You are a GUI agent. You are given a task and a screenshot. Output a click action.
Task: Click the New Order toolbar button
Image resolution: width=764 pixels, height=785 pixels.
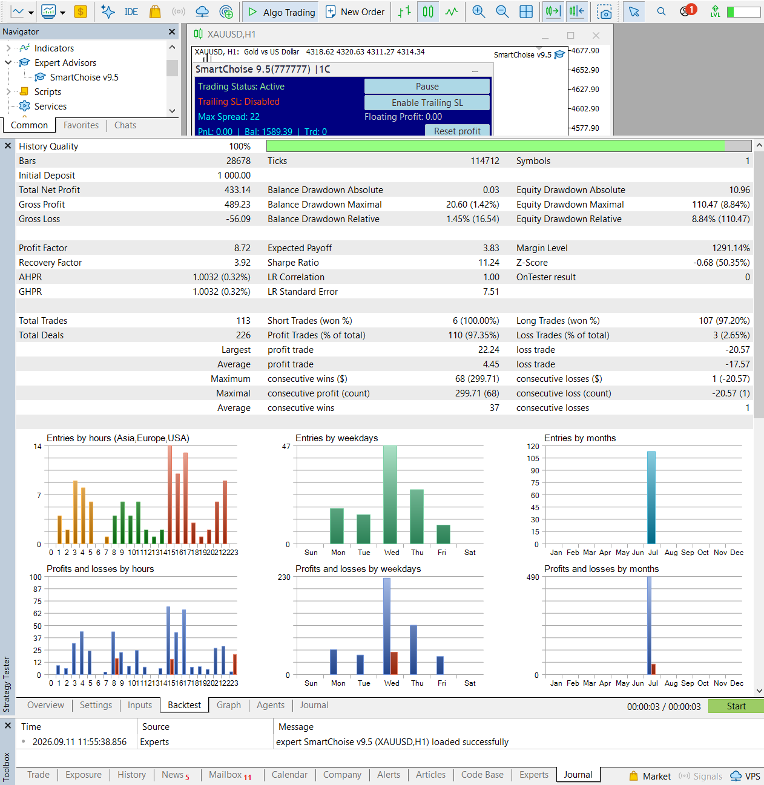point(355,11)
